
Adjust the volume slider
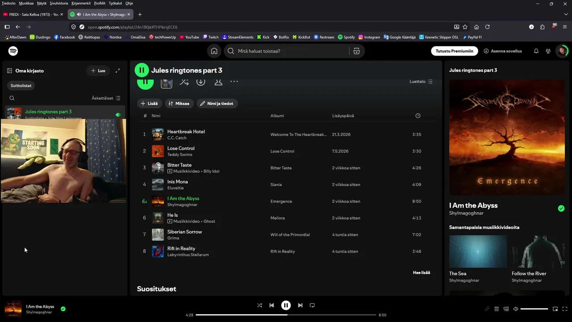pyautogui.click(x=534, y=309)
